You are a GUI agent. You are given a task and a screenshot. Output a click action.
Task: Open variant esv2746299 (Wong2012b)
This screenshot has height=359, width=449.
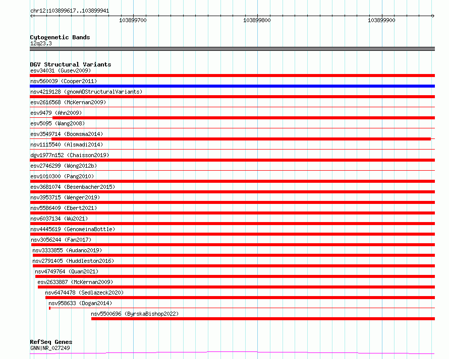[64, 166]
